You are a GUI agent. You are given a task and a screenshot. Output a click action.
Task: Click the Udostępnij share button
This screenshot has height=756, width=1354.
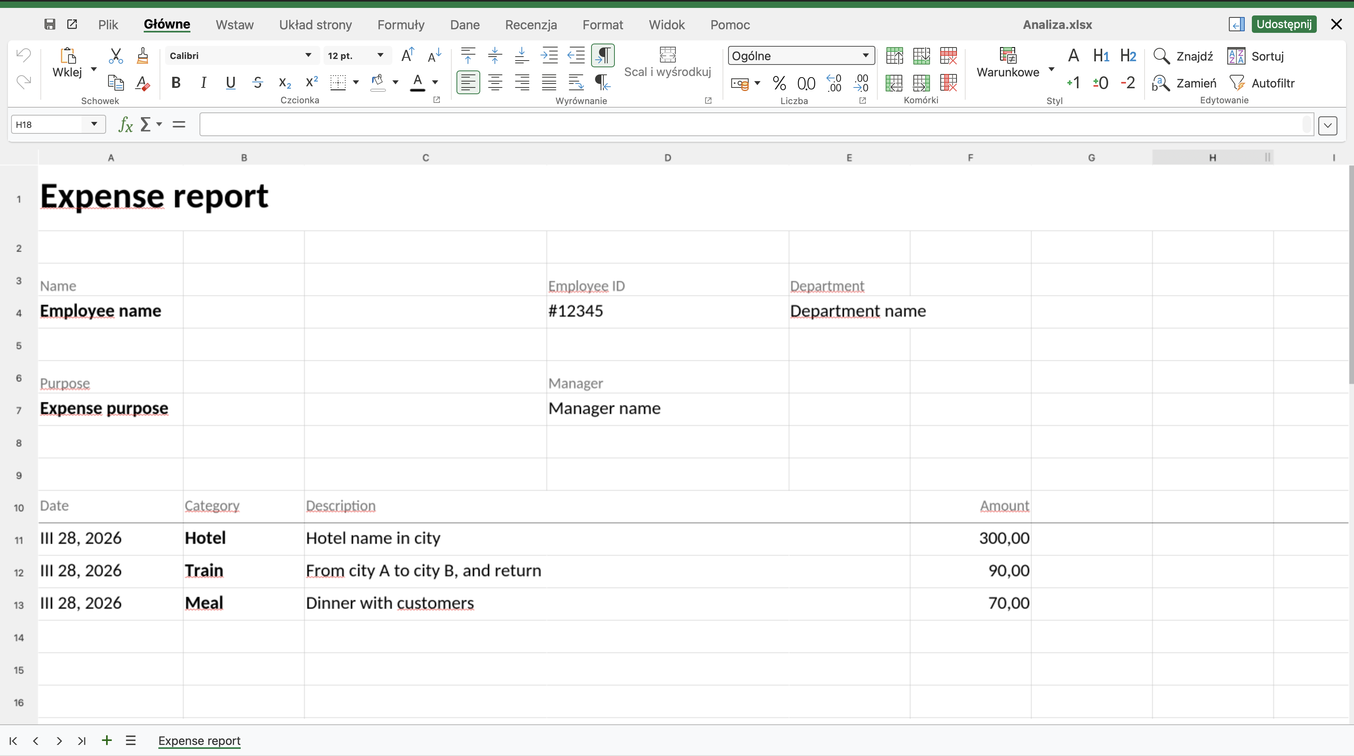1284,24
